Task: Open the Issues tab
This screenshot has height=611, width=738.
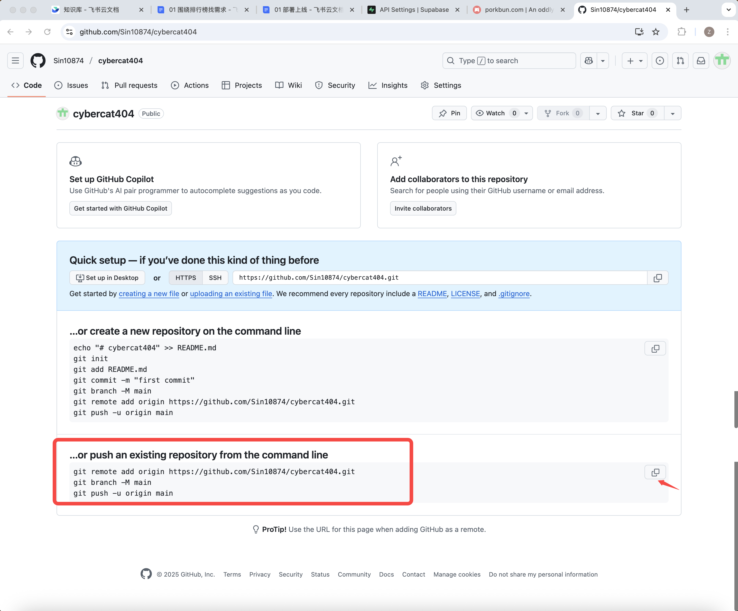Action: point(71,85)
